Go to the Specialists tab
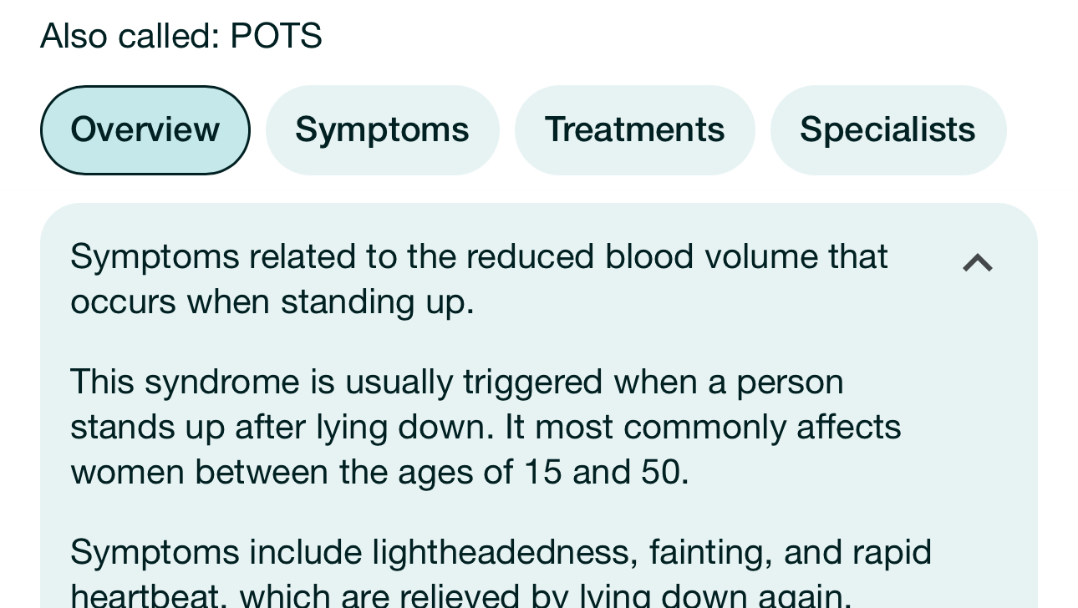The width and height of the screenshot is (1078, 608). 887,130
